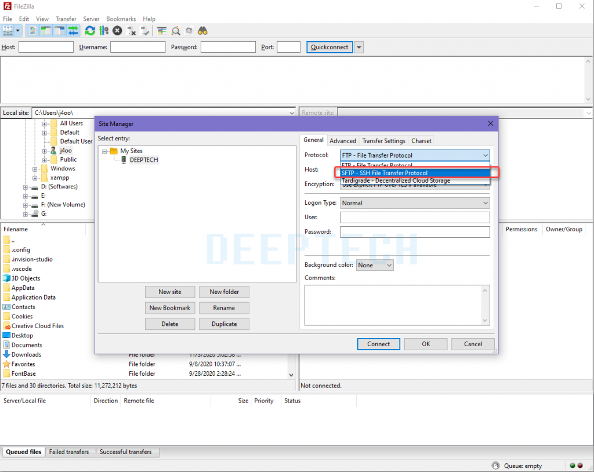
Task: Toggle the local directory tree display
Action: (46, 31)
